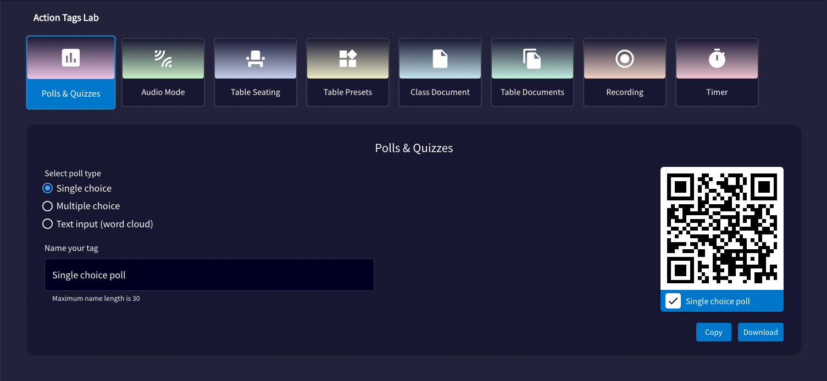Click the Name your tag label

pyautogui.click(x=71, y=248)
